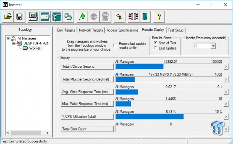Stop all tests icon
This screenshot has height=144, width=233.
coord(105,17)
